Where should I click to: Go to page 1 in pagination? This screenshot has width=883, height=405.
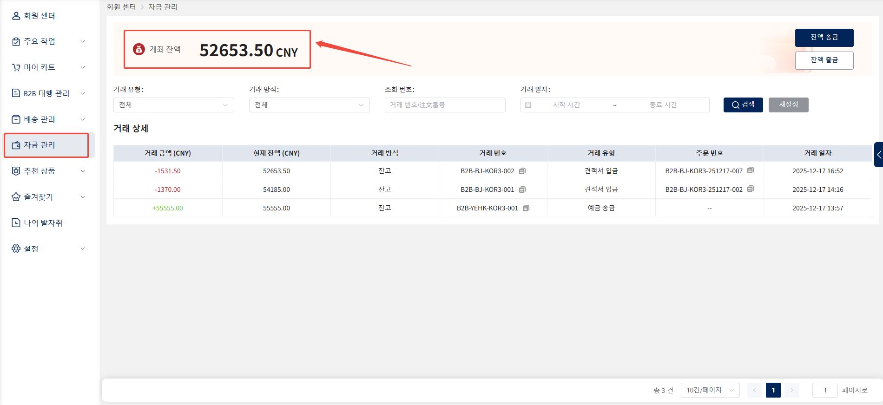773,390
